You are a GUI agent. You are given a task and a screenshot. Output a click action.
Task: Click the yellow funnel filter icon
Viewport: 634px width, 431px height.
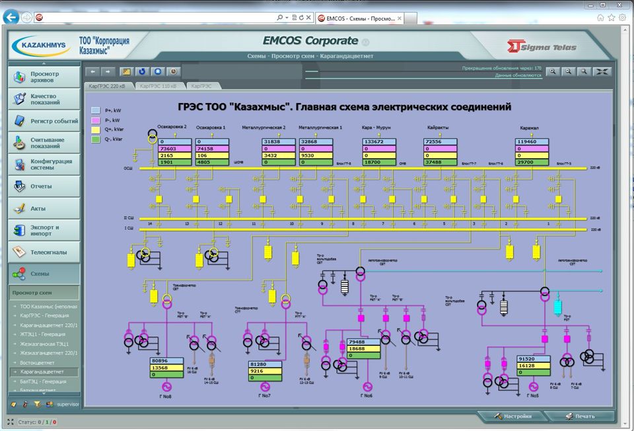pos(37,404)
